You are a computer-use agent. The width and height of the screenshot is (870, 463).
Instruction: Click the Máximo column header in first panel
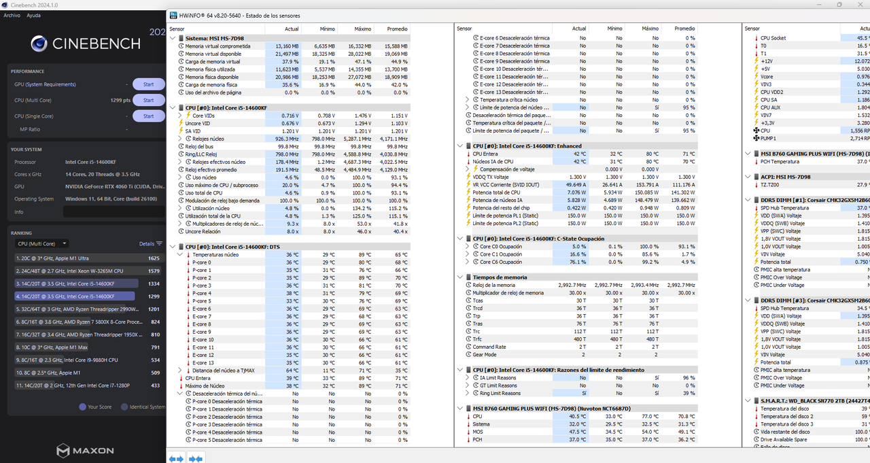[x=363, y=29]
